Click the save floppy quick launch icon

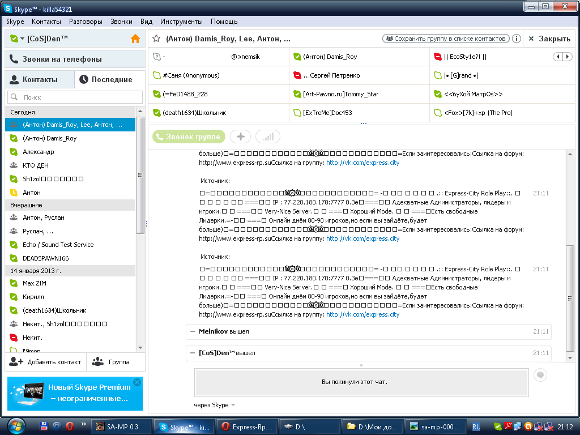tap(44, 427)
